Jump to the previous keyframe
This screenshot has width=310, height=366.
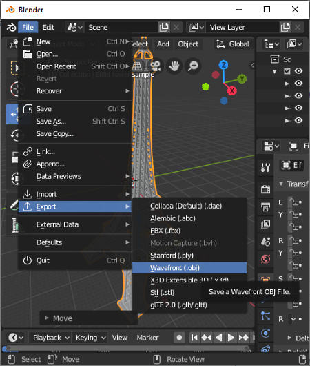coord(207,338)
